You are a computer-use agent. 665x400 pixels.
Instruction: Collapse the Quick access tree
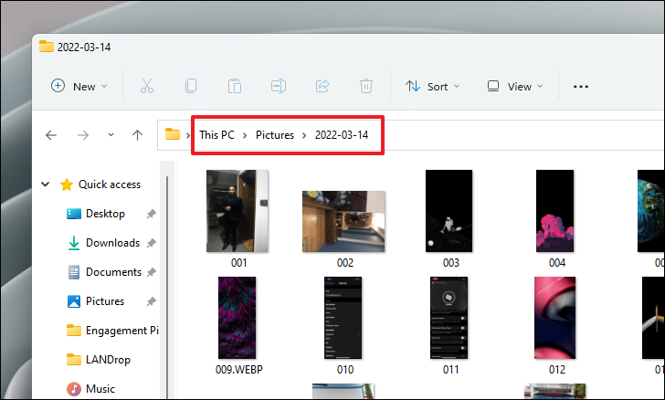point(46,184)
